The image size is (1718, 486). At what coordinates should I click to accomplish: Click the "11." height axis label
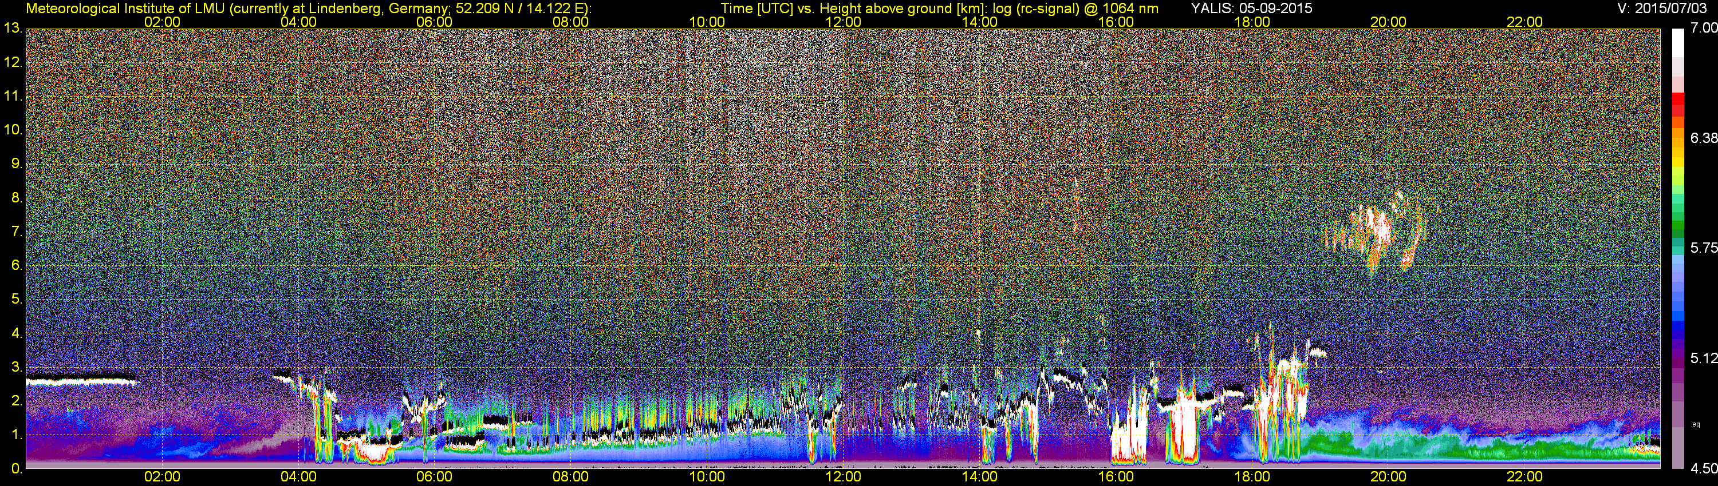13,97
